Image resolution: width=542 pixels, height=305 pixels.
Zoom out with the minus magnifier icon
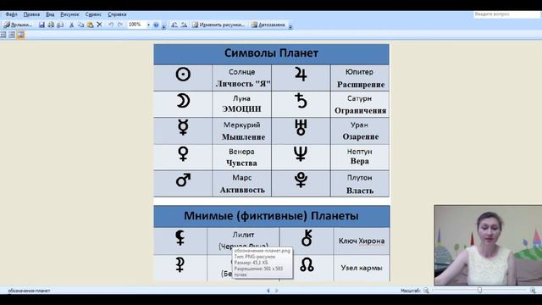coord(426,291)
